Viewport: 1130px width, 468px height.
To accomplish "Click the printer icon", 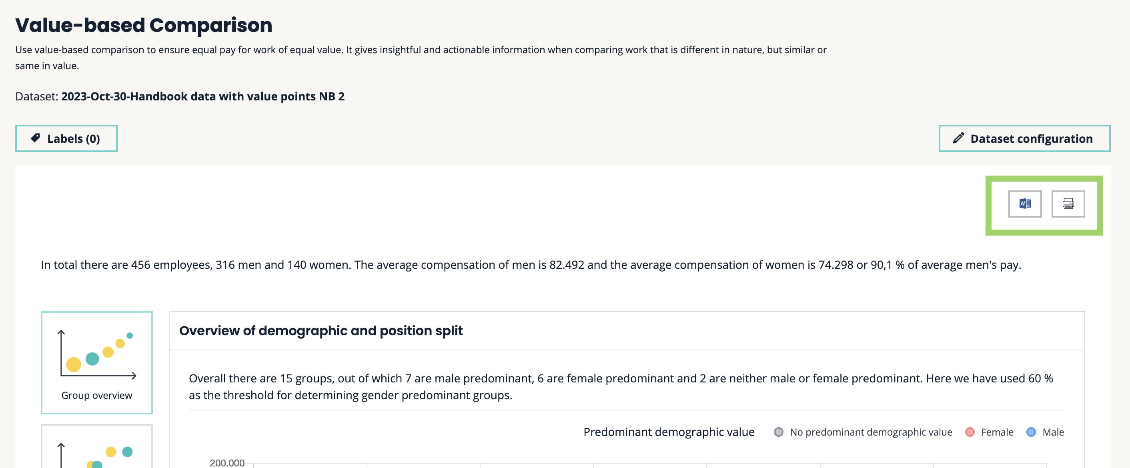I will pyautogui.click(x=1068, y=204).
